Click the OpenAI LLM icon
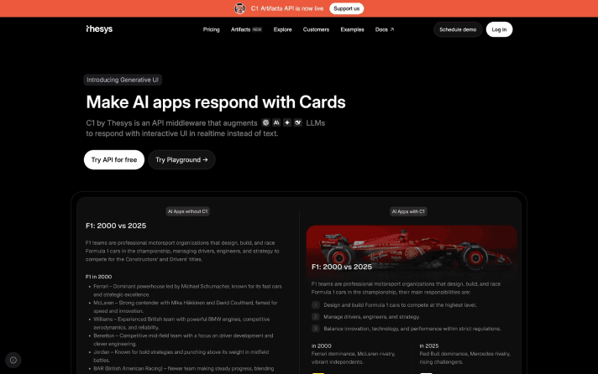This screenshot has height=374, width=598. click(x=265, y=122)
